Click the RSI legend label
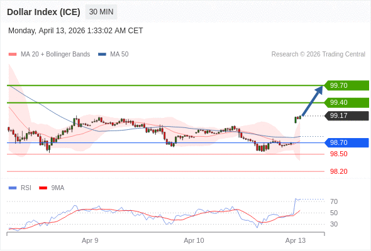 pos(26,188)
